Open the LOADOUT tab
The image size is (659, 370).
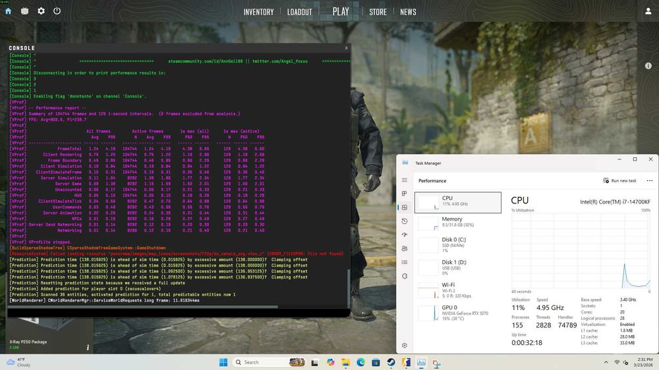point(300,12)
